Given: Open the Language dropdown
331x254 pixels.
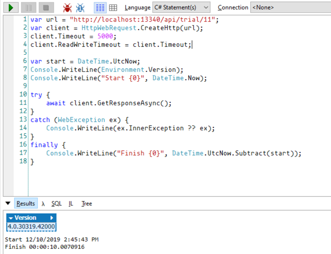Looking at the screenshot, I should tap(181, 7).
